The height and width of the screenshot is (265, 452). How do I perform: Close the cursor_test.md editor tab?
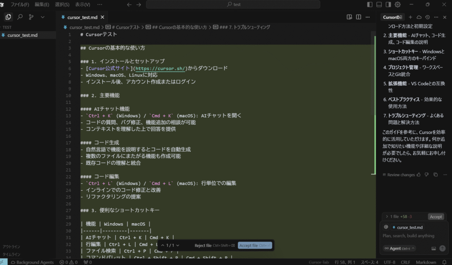click(x=102, y=17)
